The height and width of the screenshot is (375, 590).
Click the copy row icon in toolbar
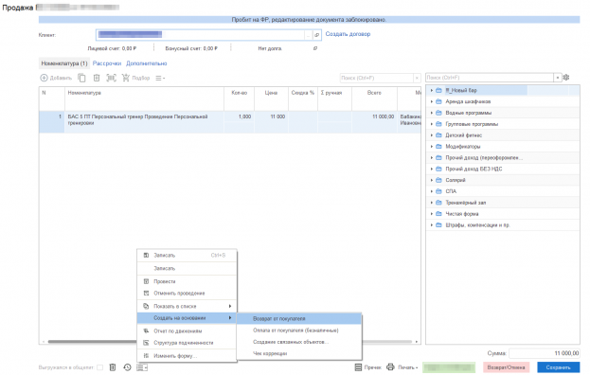[81, 78]
